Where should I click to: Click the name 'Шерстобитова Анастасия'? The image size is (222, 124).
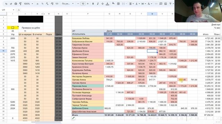84,112
